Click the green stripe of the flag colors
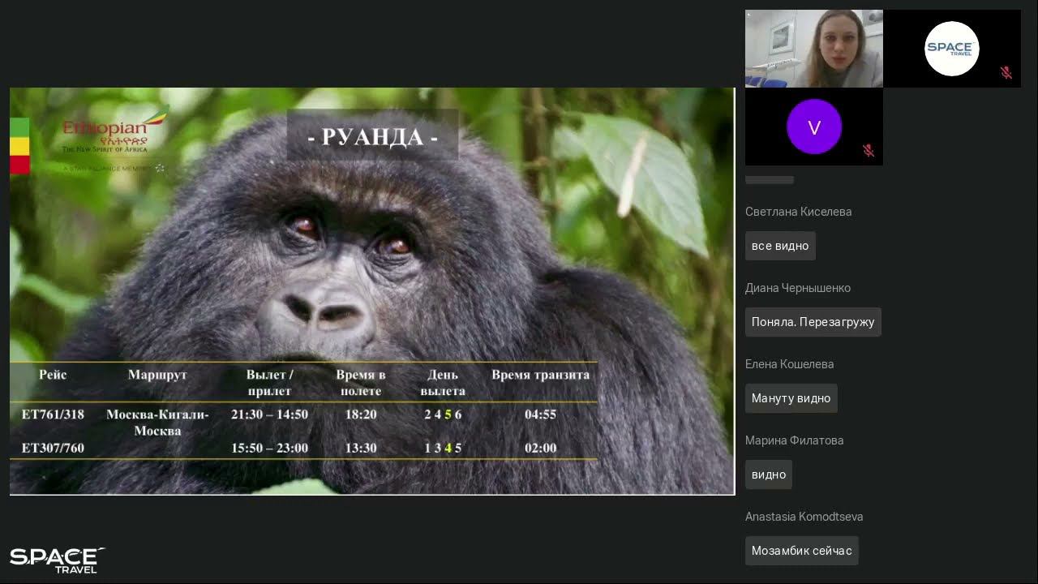Viewport: 1038px width, 584px height. [x=19, y=127]
